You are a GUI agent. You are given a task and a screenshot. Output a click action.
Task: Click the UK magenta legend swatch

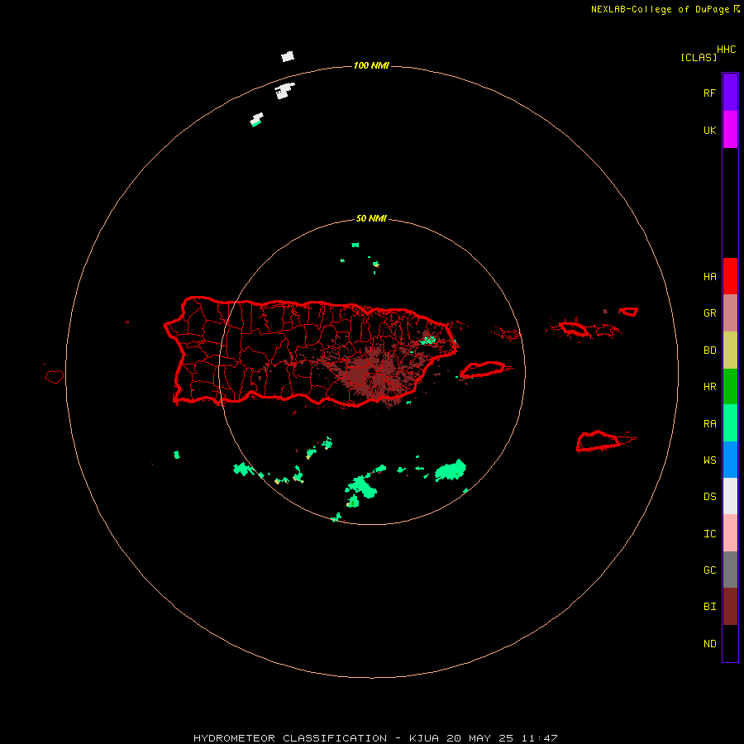730,129
